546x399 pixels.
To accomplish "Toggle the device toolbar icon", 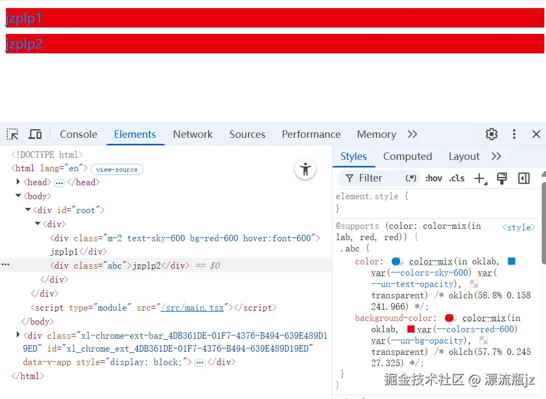I will 35,134.
